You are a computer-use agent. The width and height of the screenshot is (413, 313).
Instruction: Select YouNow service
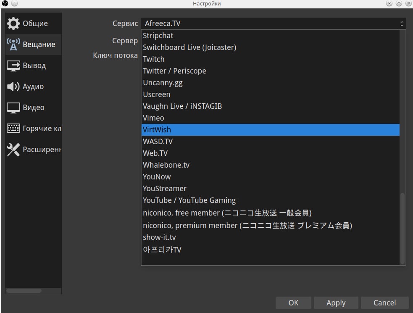click(x=271, y=177)
